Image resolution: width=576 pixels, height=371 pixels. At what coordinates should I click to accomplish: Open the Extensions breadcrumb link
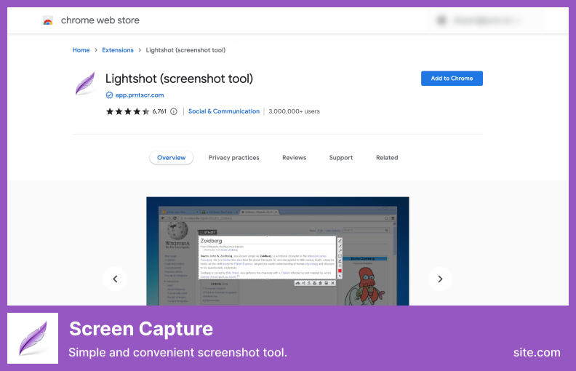(118, 50)
